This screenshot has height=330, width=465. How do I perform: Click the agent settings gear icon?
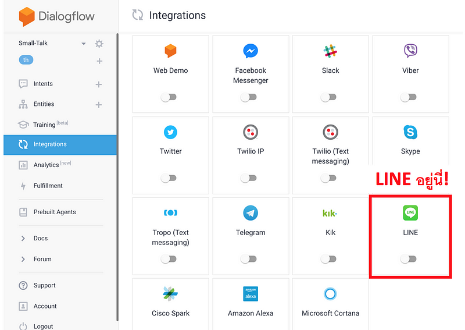[99, 44]
